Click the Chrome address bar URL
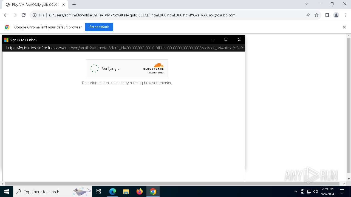The height and width of the screenshot is (197, 351). pos(142,15)
